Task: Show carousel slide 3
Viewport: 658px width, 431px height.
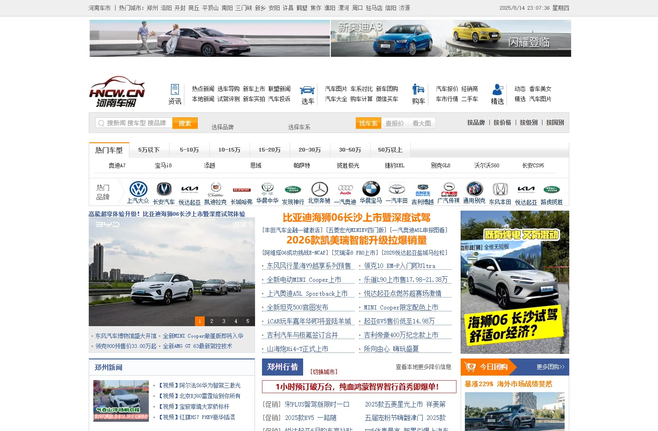Action: pos(224,321)
